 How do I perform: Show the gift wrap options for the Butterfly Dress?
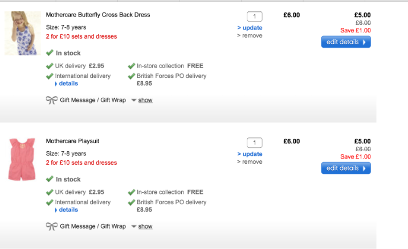[x=145, y=100]
